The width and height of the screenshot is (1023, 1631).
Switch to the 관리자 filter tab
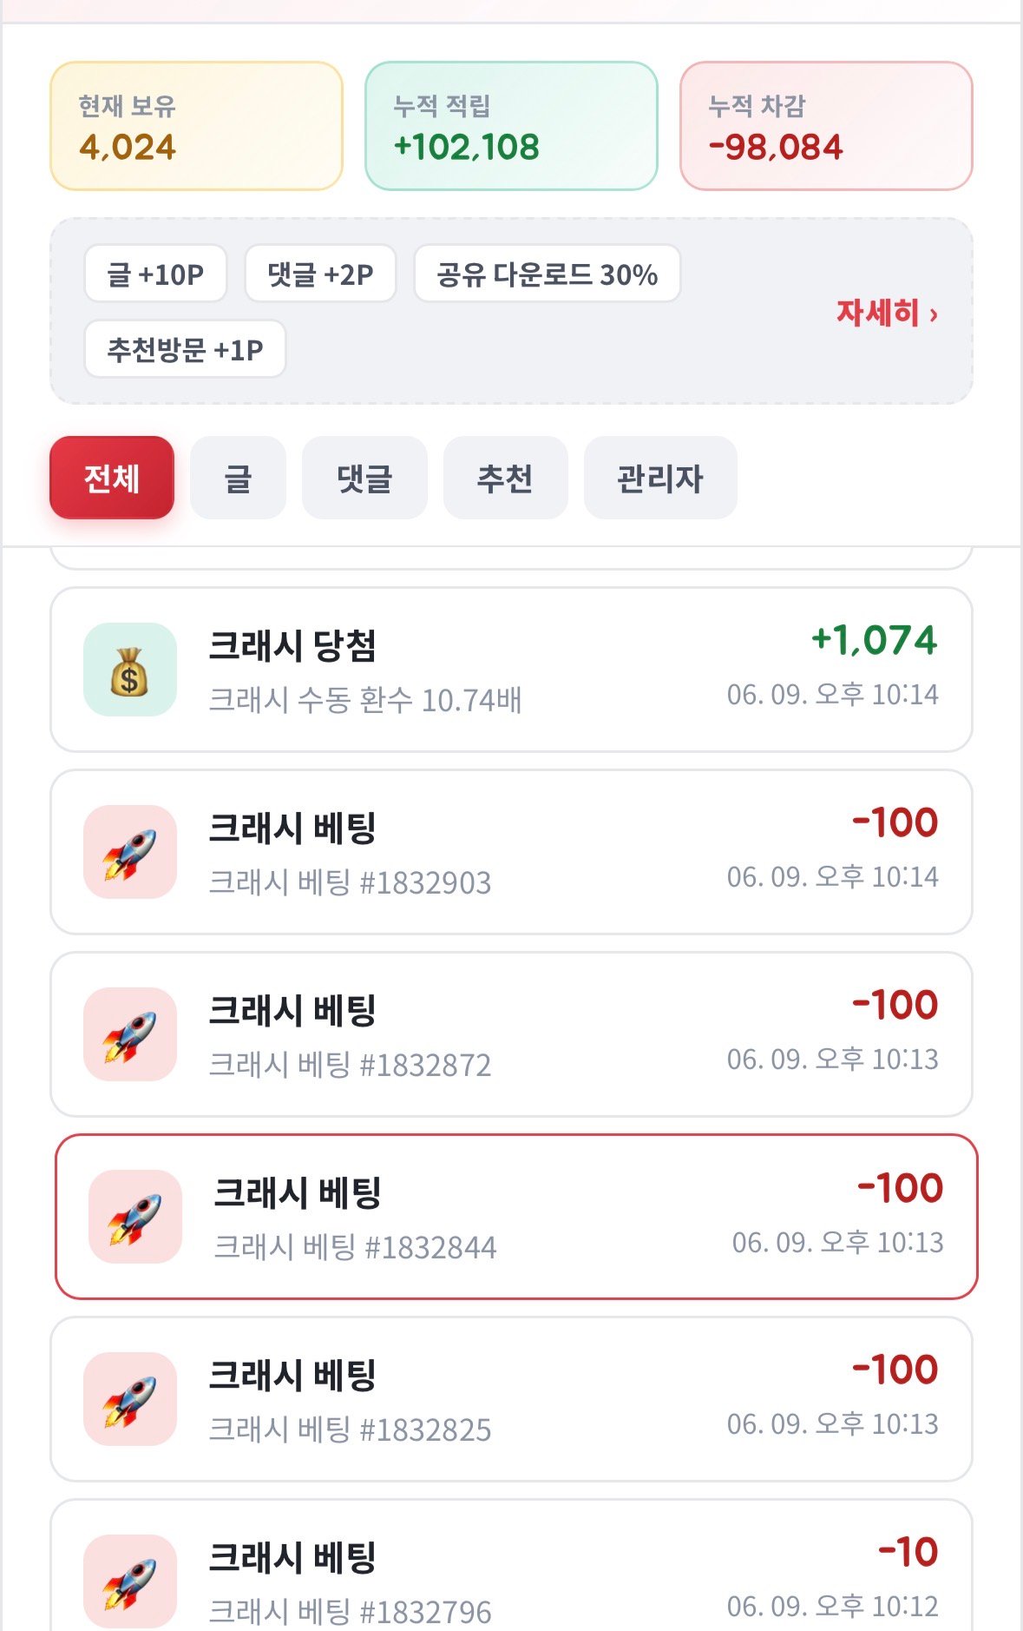coord(660,478)
